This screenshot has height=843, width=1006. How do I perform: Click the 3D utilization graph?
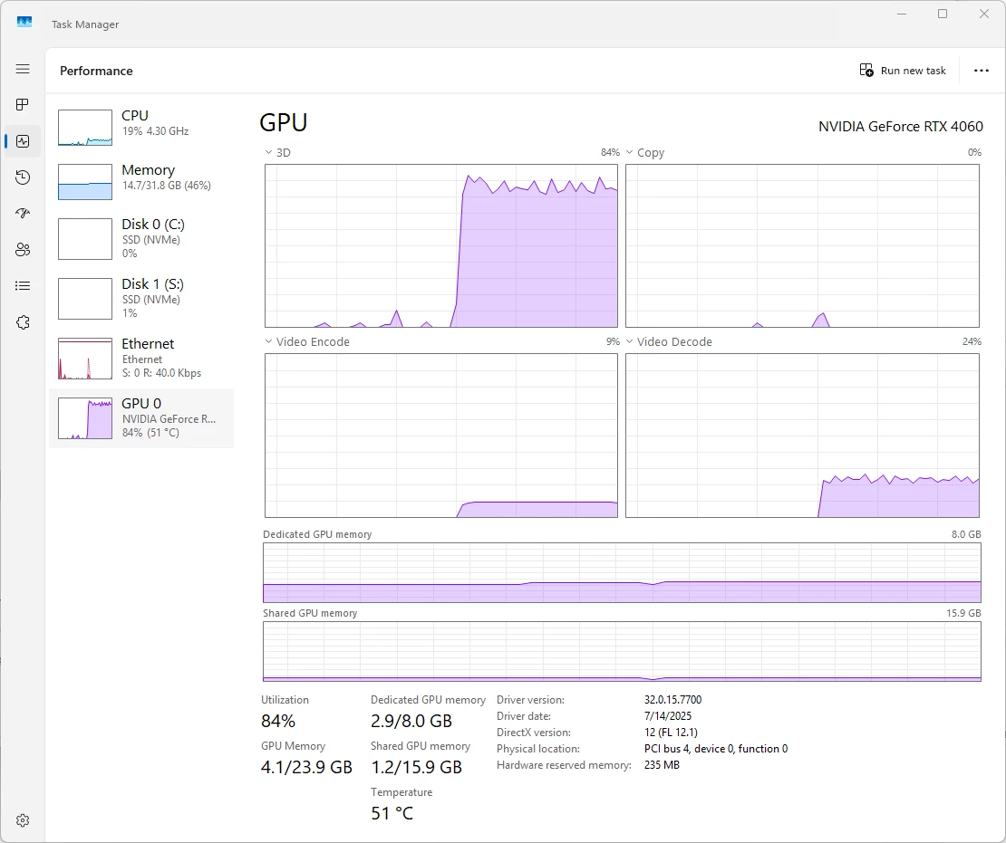(441, 245)
